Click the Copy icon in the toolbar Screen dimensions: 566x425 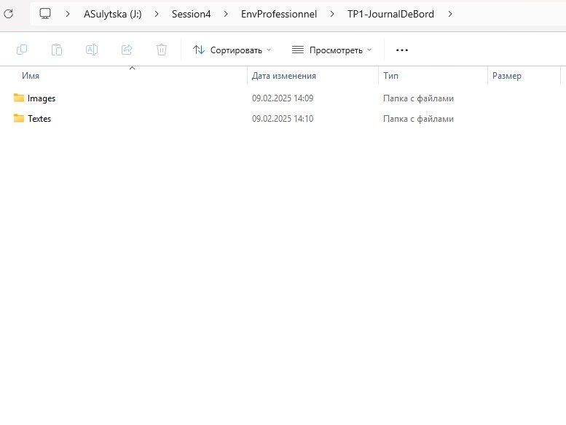point(22,50)
